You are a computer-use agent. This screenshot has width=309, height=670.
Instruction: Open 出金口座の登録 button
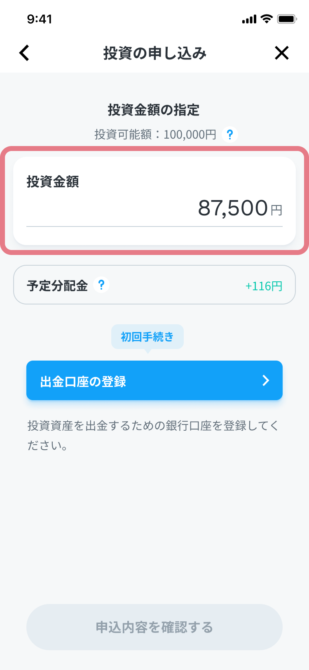tap(154, 380)
